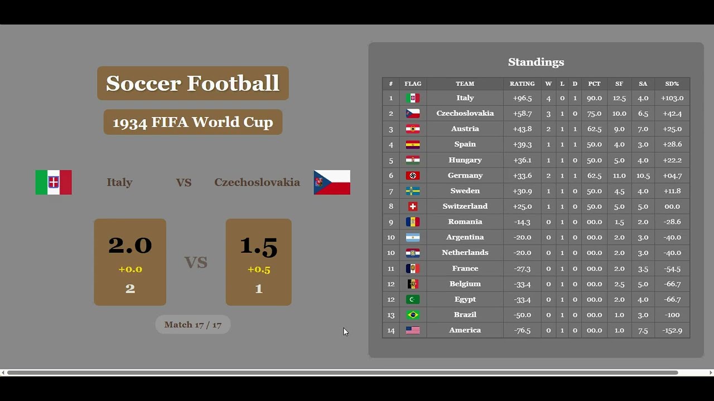Click the Brazil team name cell
714x401 pixels.
pos(465,315)
